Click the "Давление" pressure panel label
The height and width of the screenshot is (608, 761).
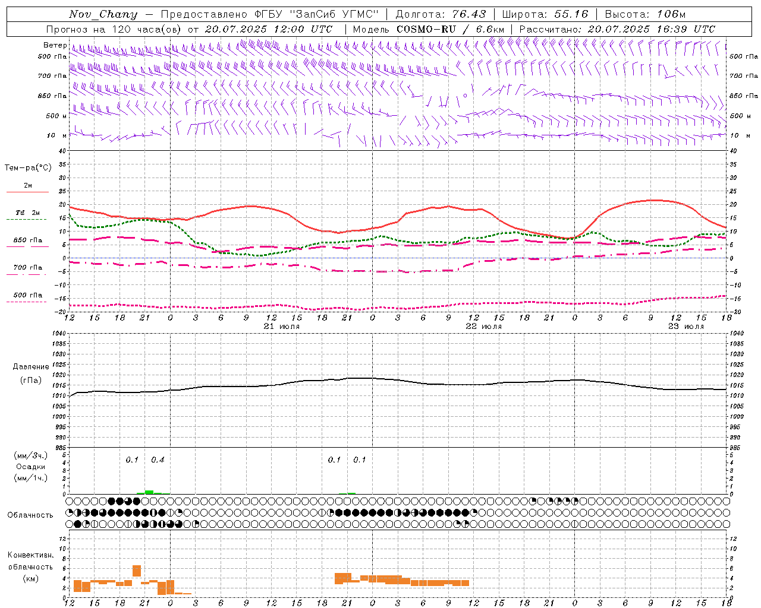pos(30,367)
